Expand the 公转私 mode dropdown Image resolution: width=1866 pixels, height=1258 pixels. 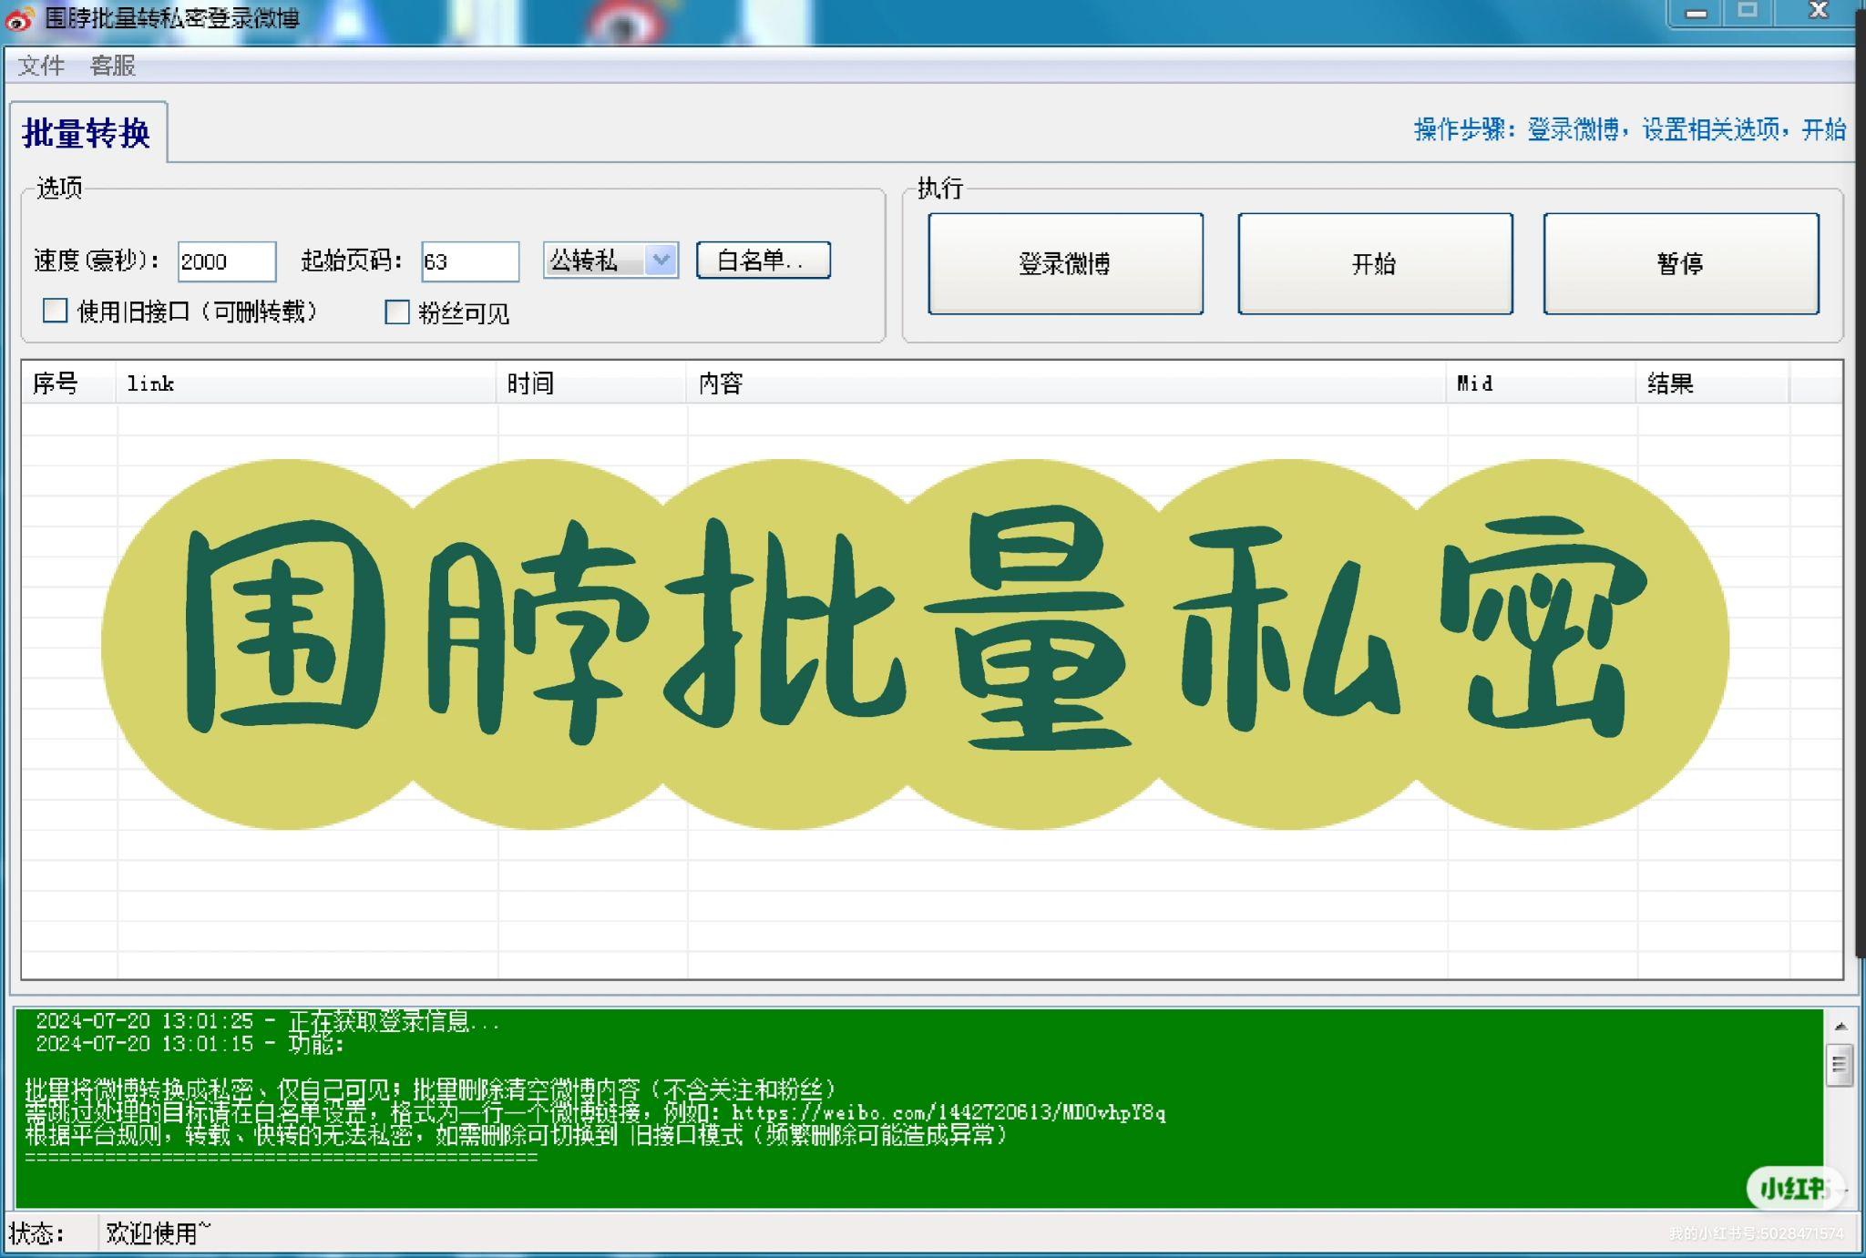(x=661, y=261)
